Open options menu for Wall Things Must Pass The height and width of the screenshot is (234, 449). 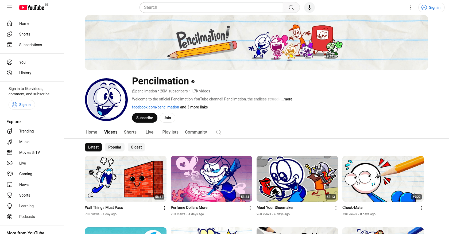[x=164, y=208]
